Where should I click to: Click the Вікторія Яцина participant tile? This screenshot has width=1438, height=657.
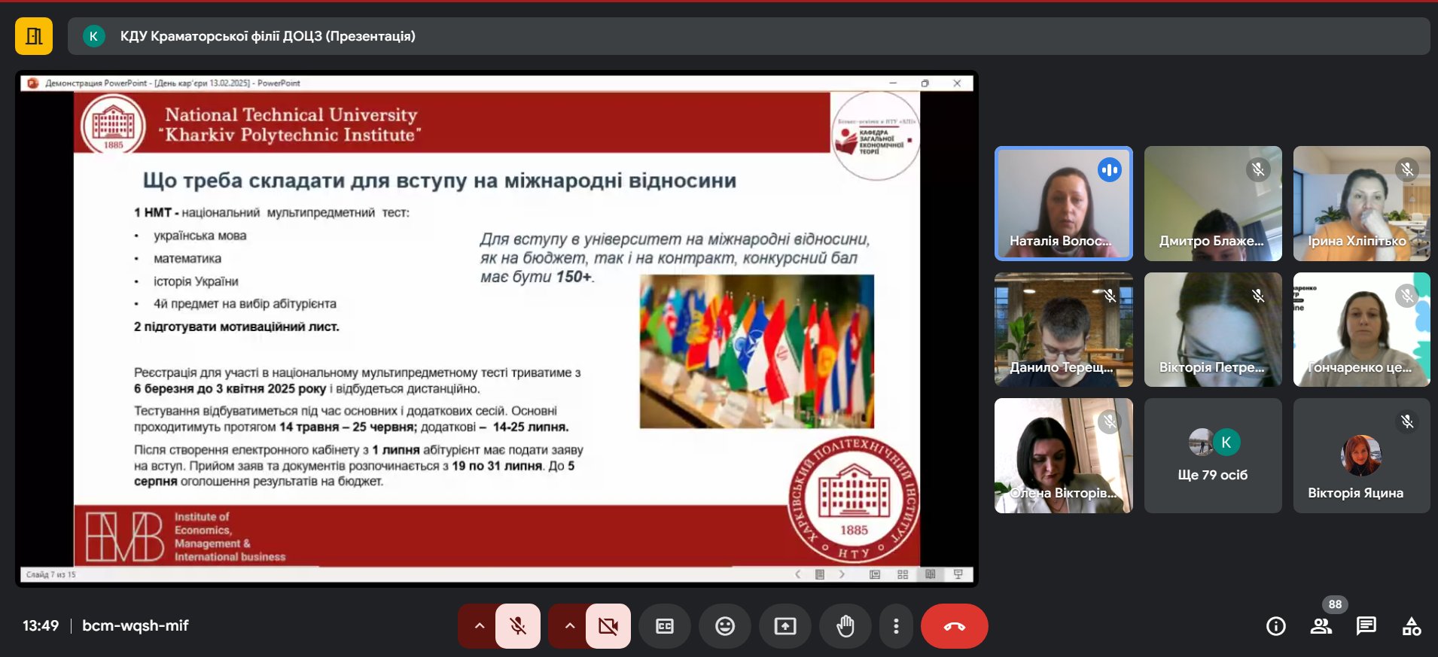pyautogui.click(x=1361, y=456)
